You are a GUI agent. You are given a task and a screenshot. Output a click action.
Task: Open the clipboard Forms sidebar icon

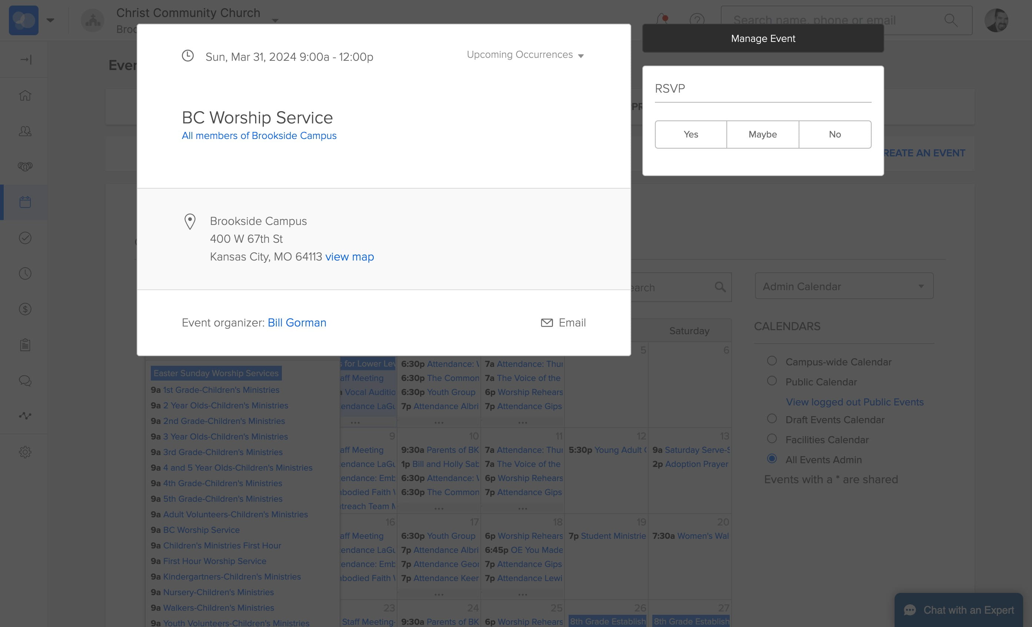(25, 345)
